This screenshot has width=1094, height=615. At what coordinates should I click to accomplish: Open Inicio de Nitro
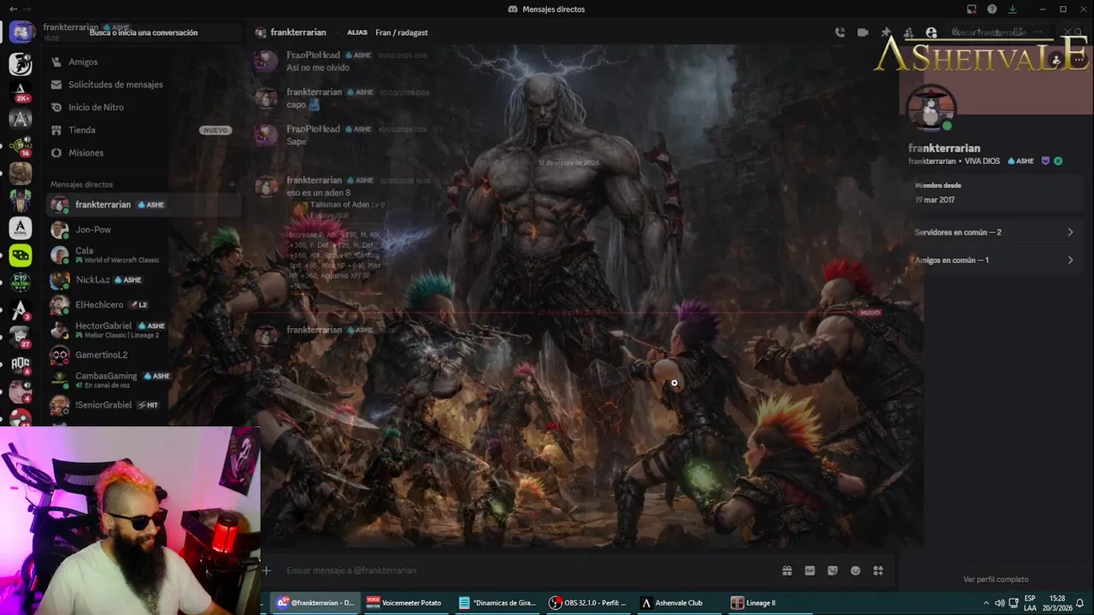tap(144, 107)
